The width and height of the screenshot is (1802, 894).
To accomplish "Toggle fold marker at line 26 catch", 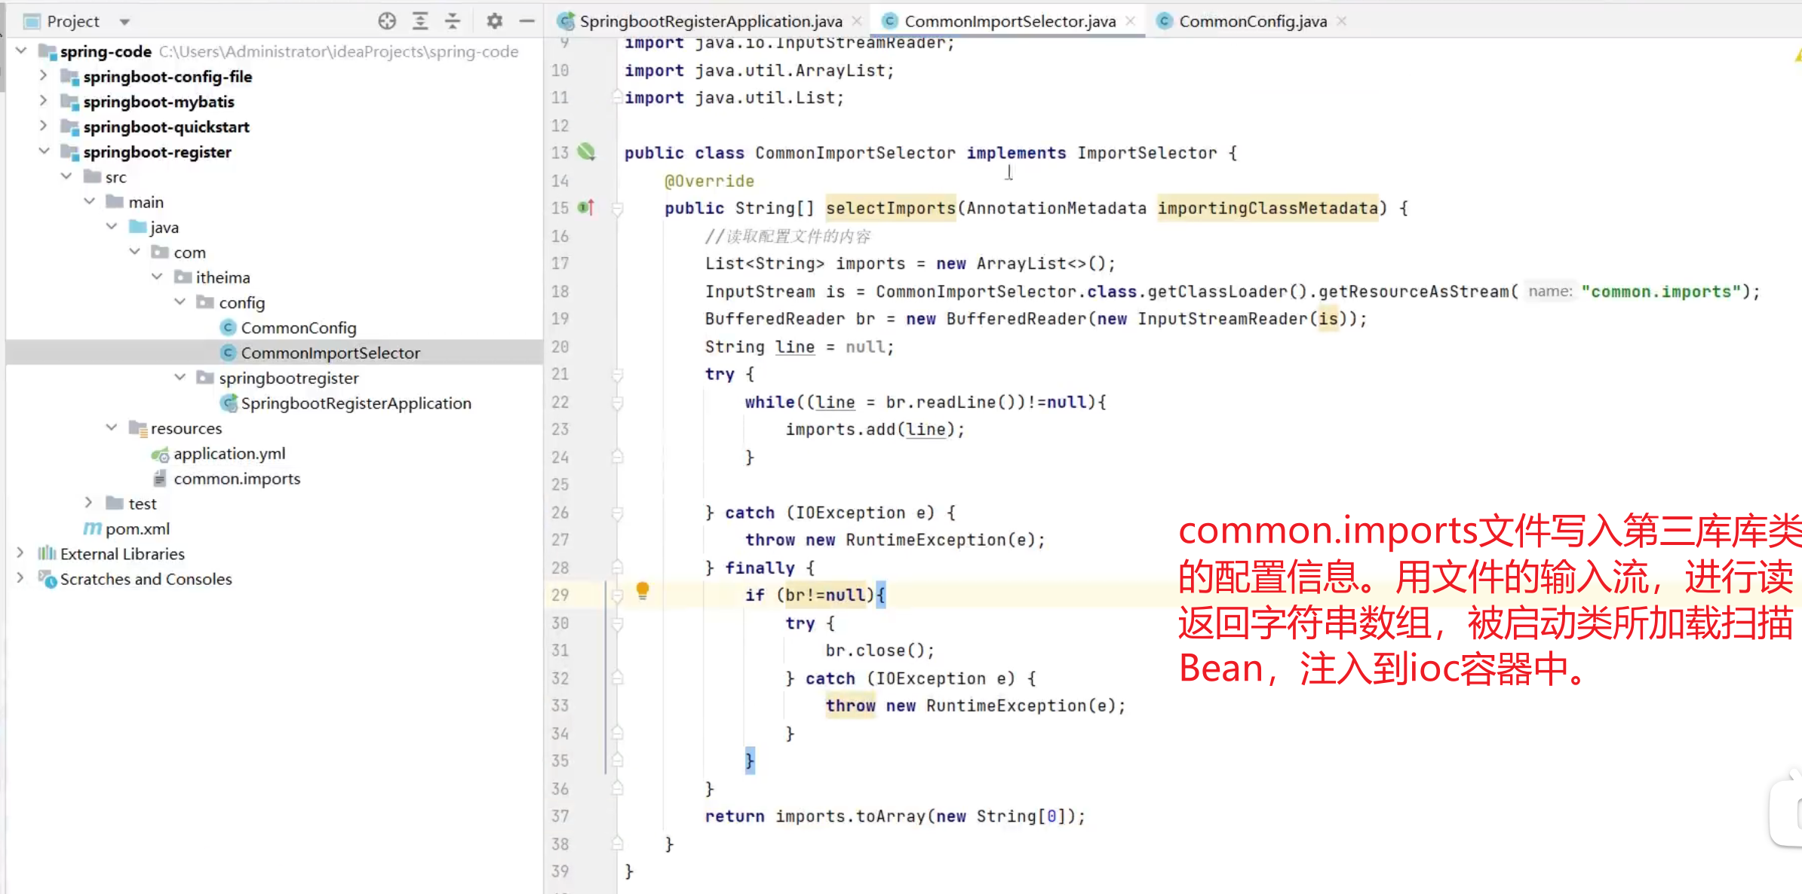I will click(x=618, y=513).
